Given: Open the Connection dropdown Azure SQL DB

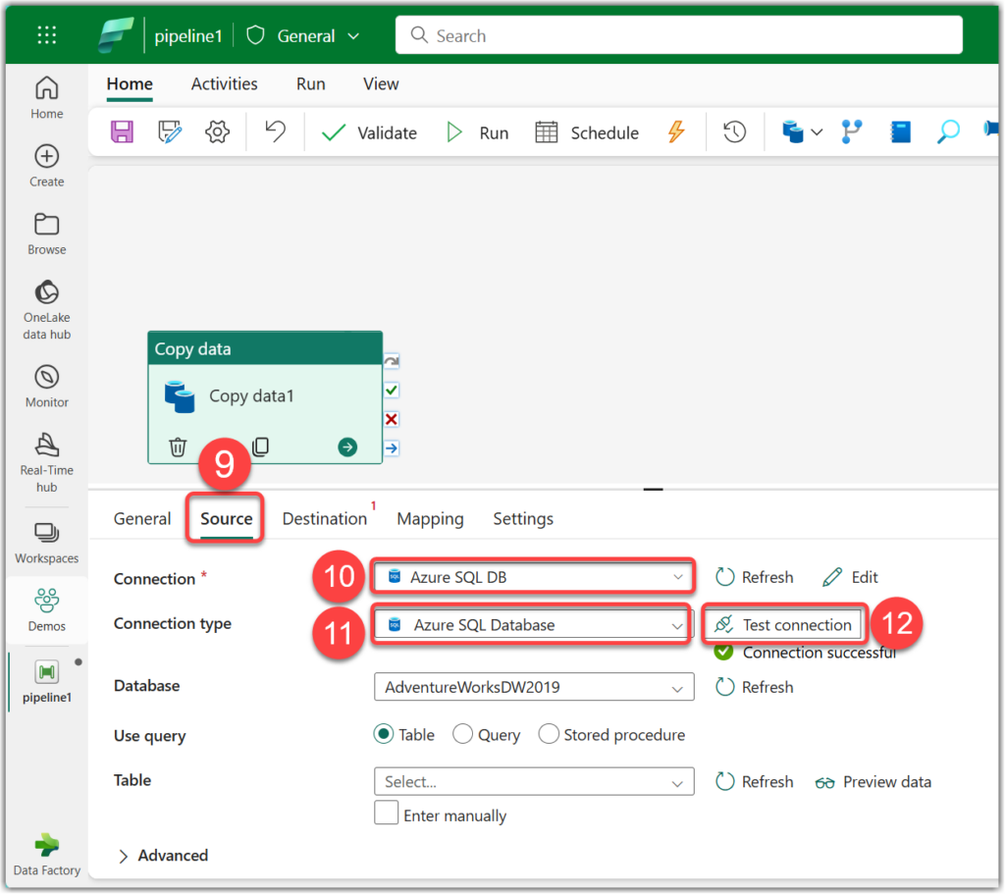Looking at the screenshot, I should tap(533, 577).
